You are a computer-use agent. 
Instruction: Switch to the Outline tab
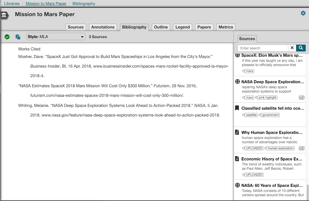[161, 27]
